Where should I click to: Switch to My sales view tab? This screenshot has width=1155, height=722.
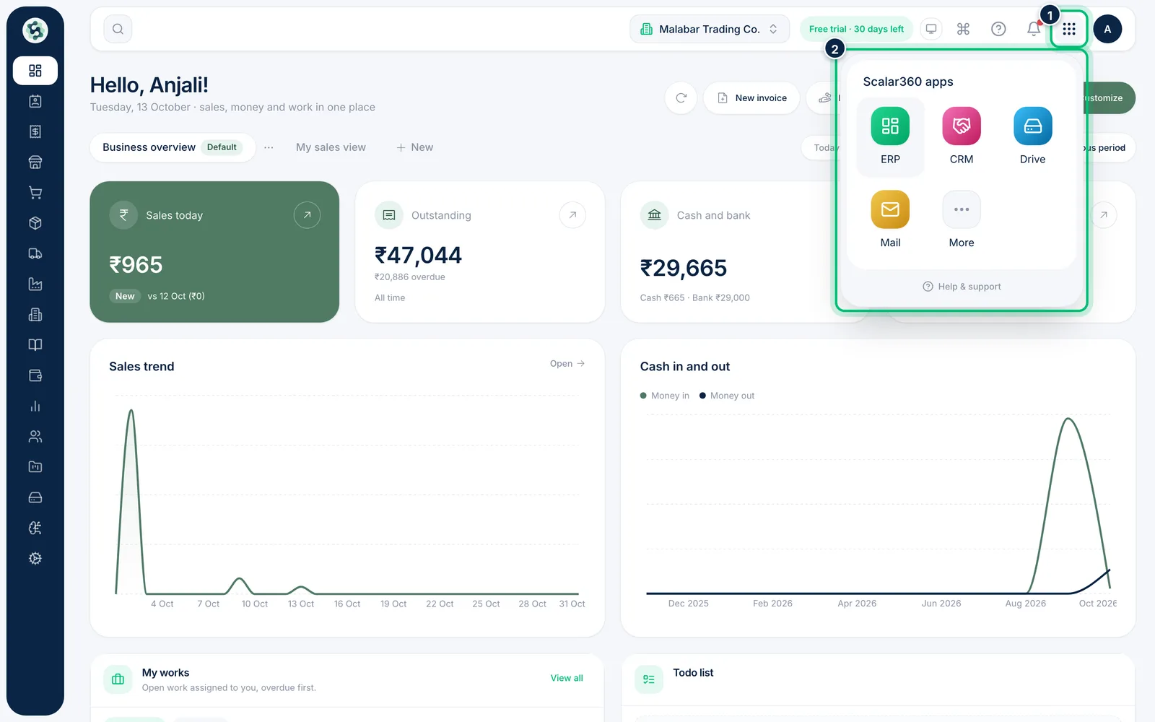pos(331,147)
